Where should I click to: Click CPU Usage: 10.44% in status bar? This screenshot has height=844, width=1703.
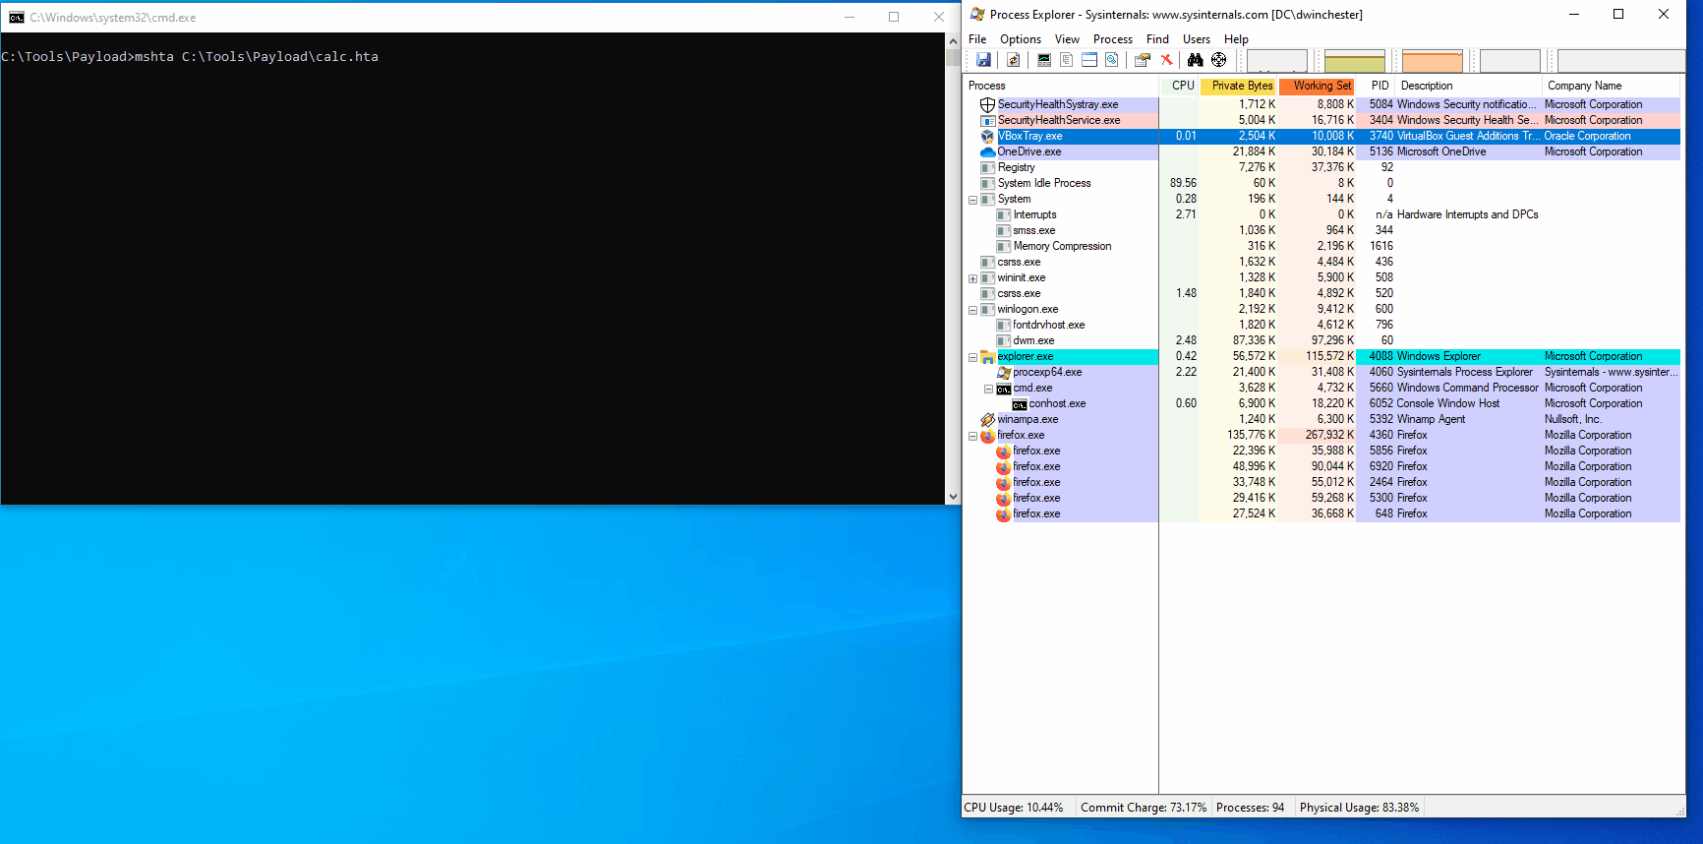tap(1014, 808)
